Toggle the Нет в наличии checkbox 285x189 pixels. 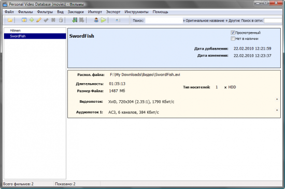tap(233, 38)
